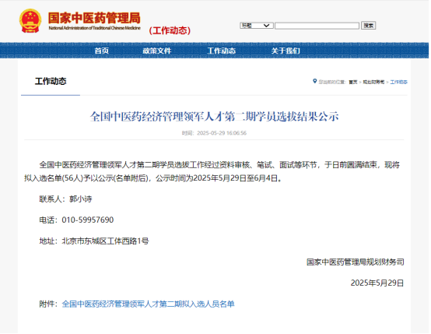This screenshot has width=431, height=334.
Task: Click the publish time stamp under the title
Action: coord(214,133)
